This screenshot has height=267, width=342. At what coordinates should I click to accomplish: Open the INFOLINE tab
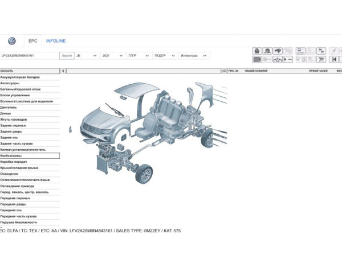(x=56, y=41)
